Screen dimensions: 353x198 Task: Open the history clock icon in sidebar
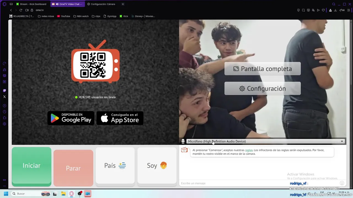pos(4,112)
